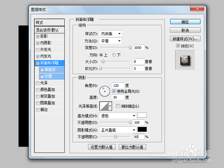The width and height of the screenshot is (224, 168).
Task: Click the 角度 120 input field
Action: pyautogui.click(x=118, y=85)
